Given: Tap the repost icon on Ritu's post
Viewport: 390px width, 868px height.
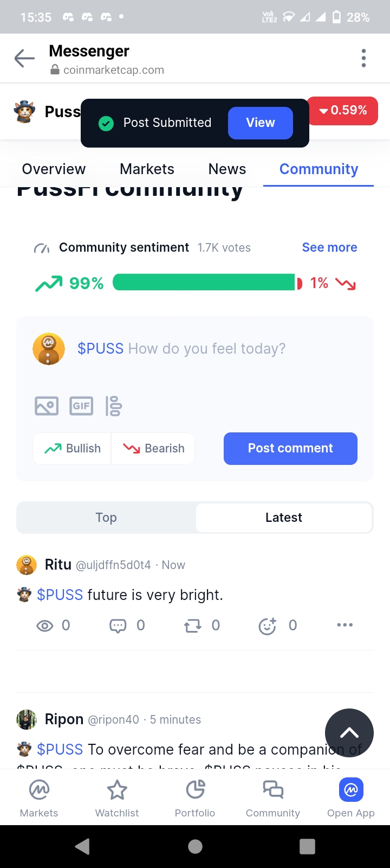Looking at the screenshot, I should point(192,626).
